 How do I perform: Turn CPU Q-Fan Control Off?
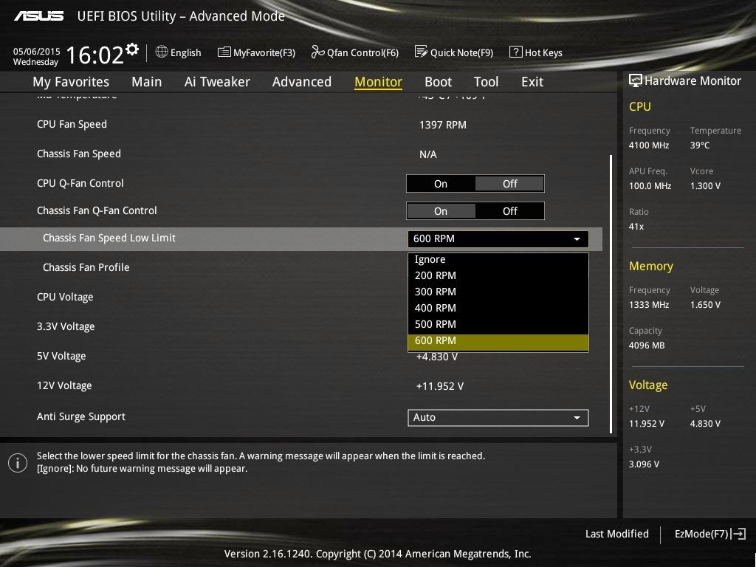coord(509,184)
